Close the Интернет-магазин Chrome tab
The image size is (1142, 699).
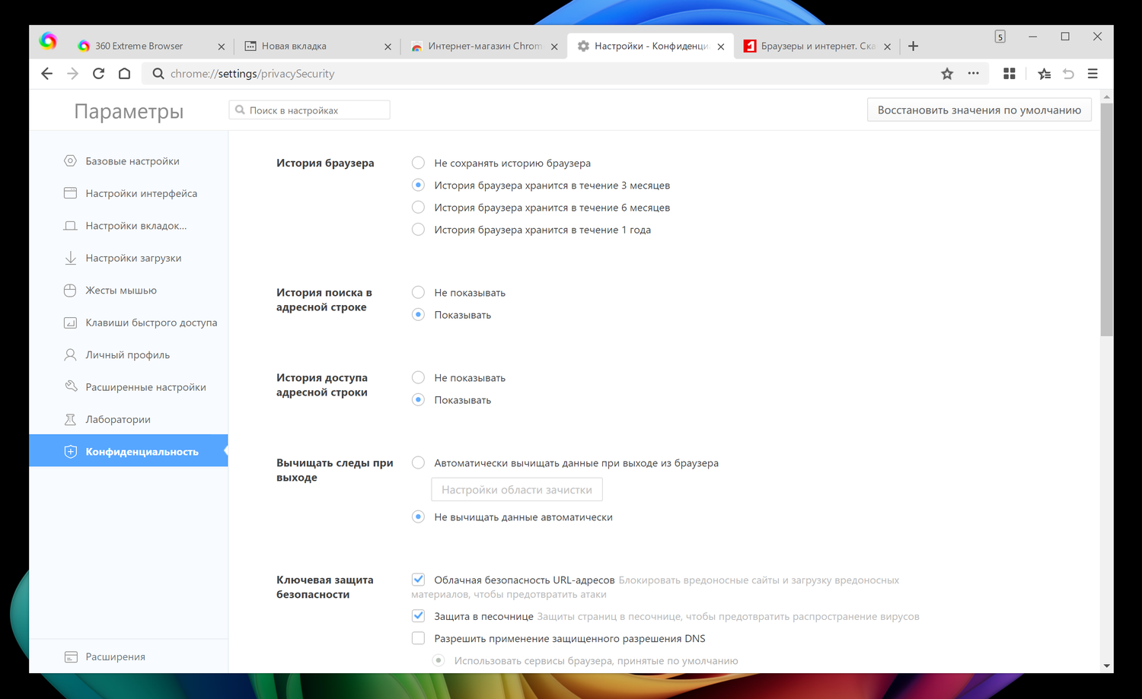(554, 46)
